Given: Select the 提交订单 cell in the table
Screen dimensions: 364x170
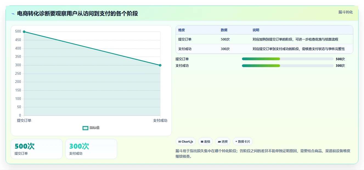Looking at the screenshot, I should pyautogui.click(x=185, y=39).
